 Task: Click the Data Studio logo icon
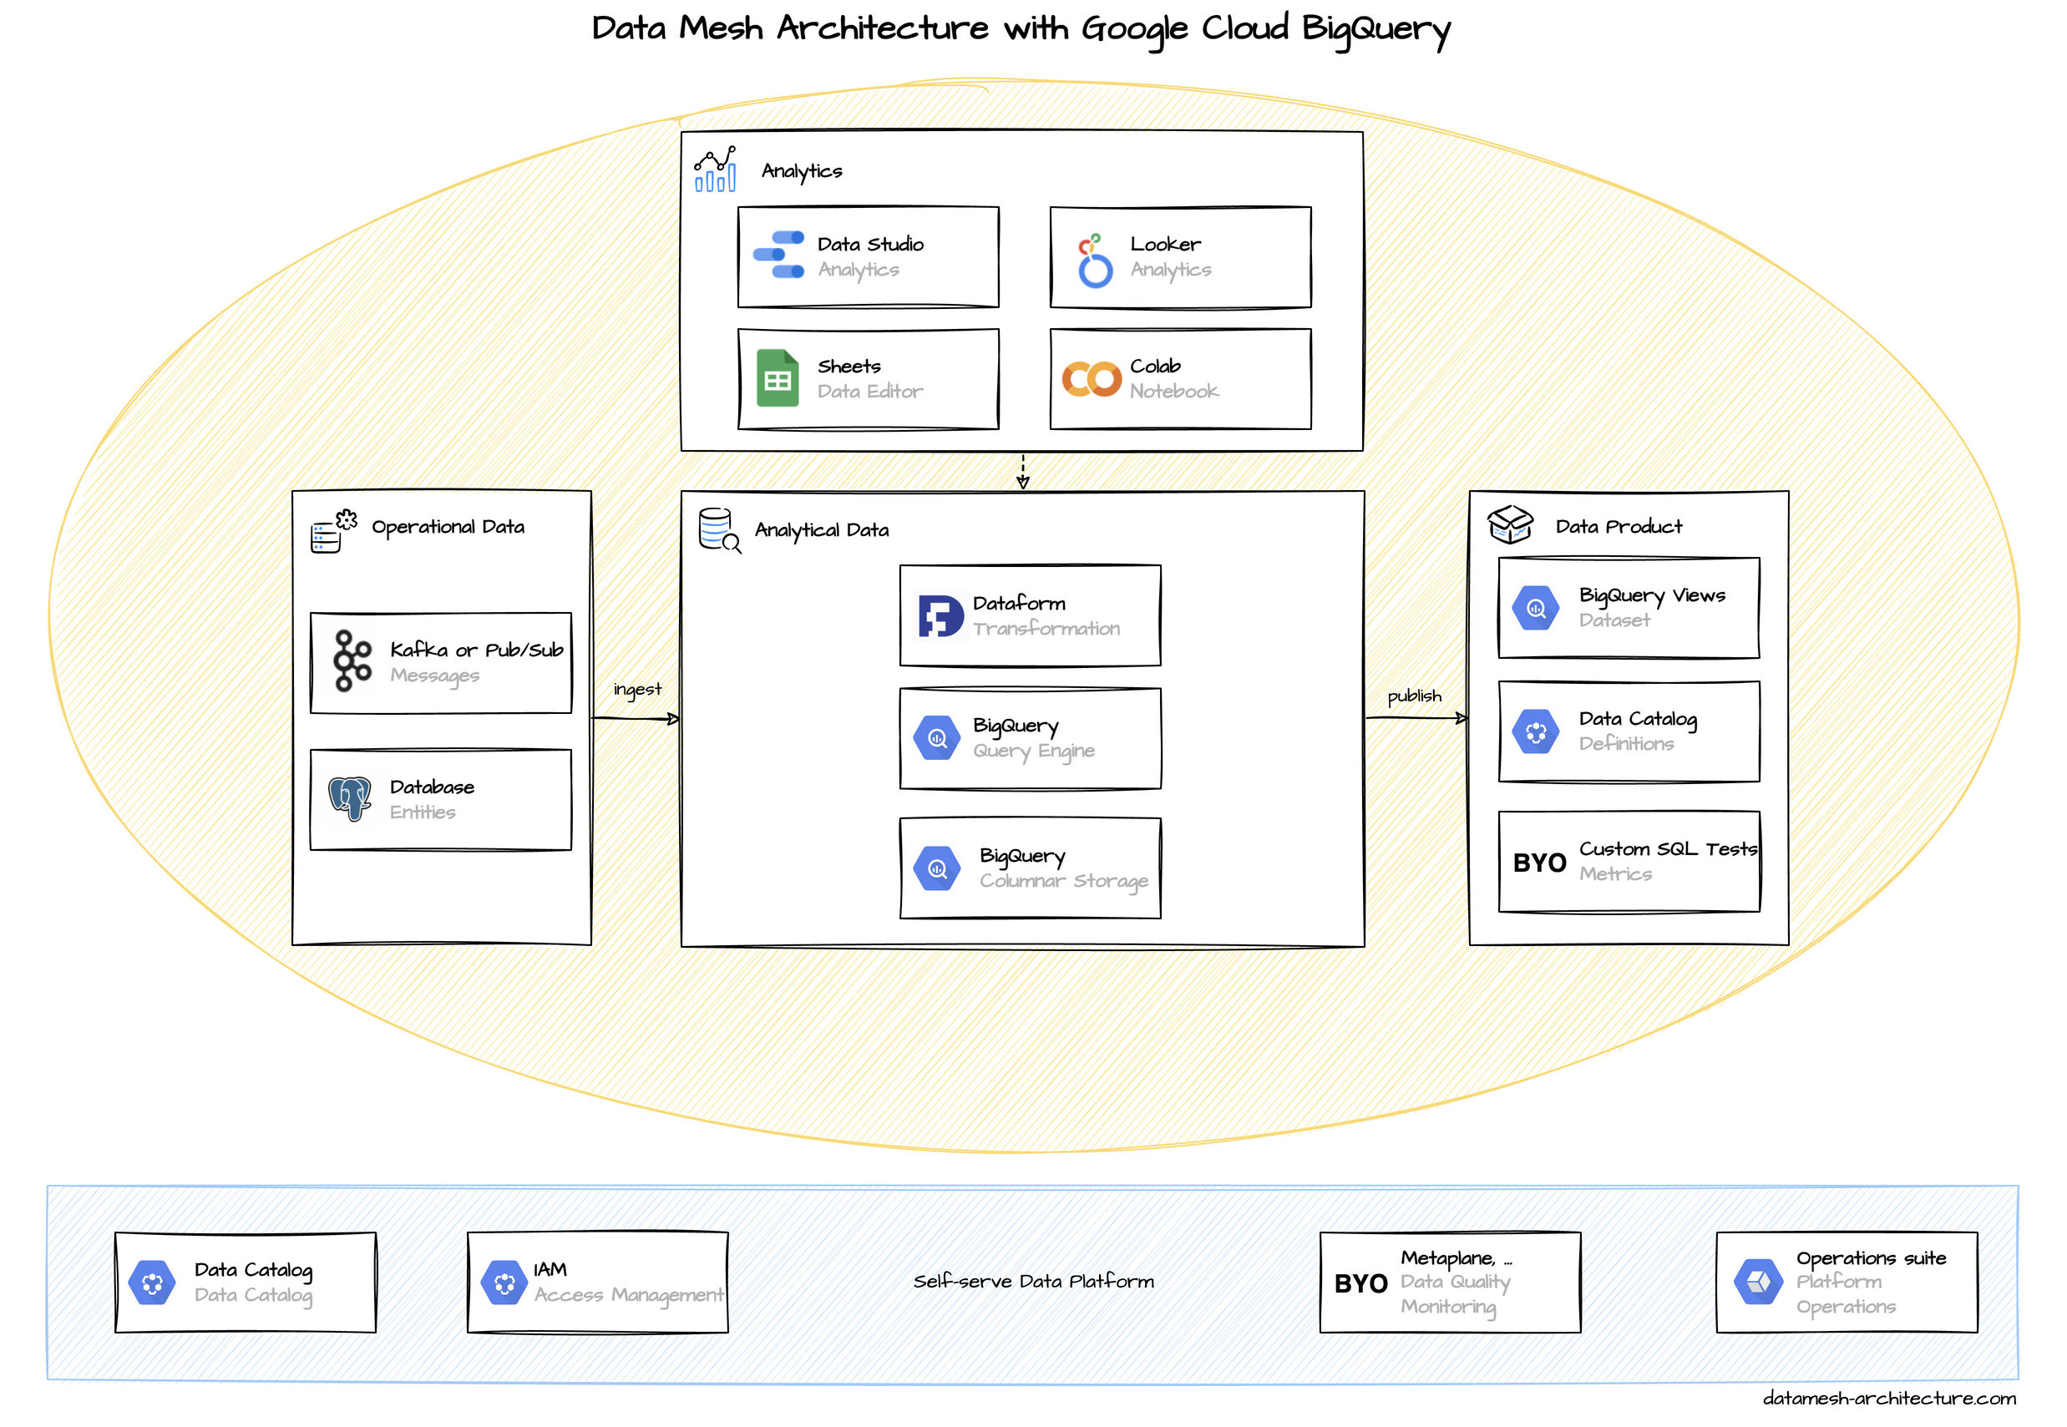point(778,255)
